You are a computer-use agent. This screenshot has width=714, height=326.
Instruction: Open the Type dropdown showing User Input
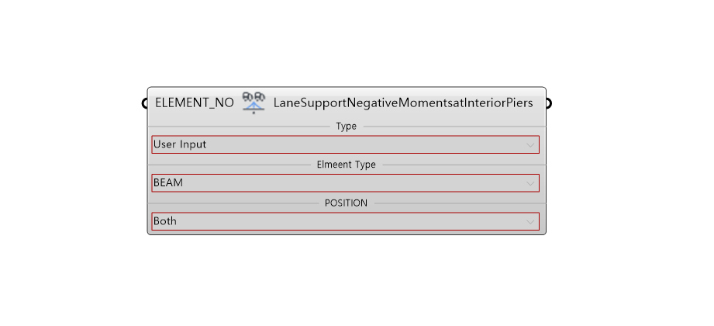[x=345, y=144]
